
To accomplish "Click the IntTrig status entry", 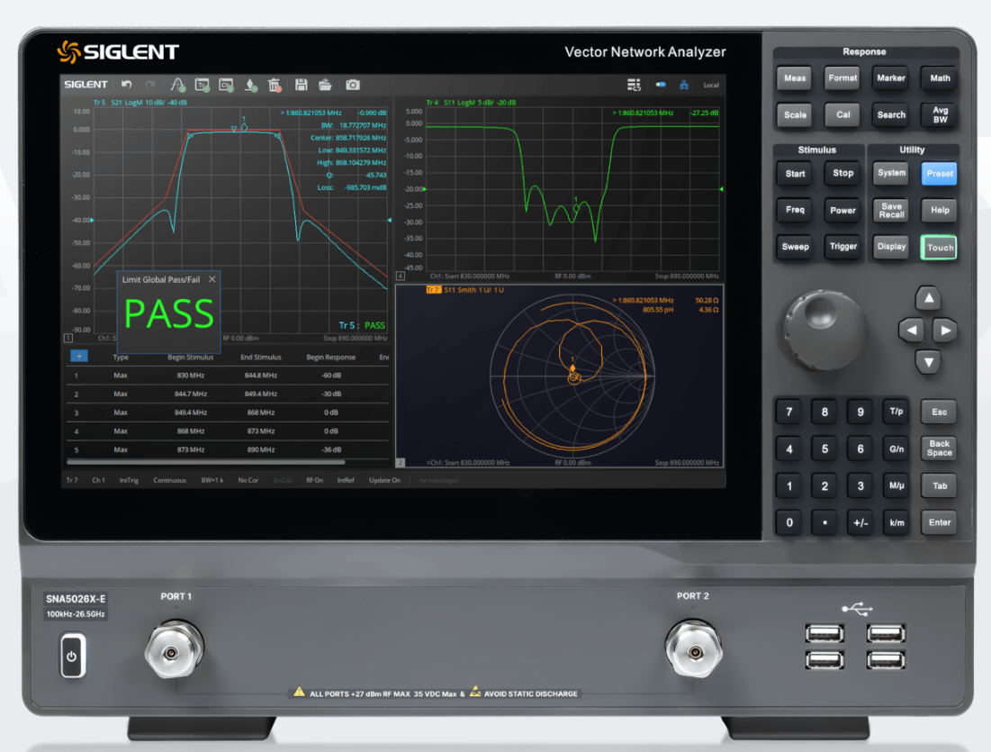I will [x=129, y=480].
